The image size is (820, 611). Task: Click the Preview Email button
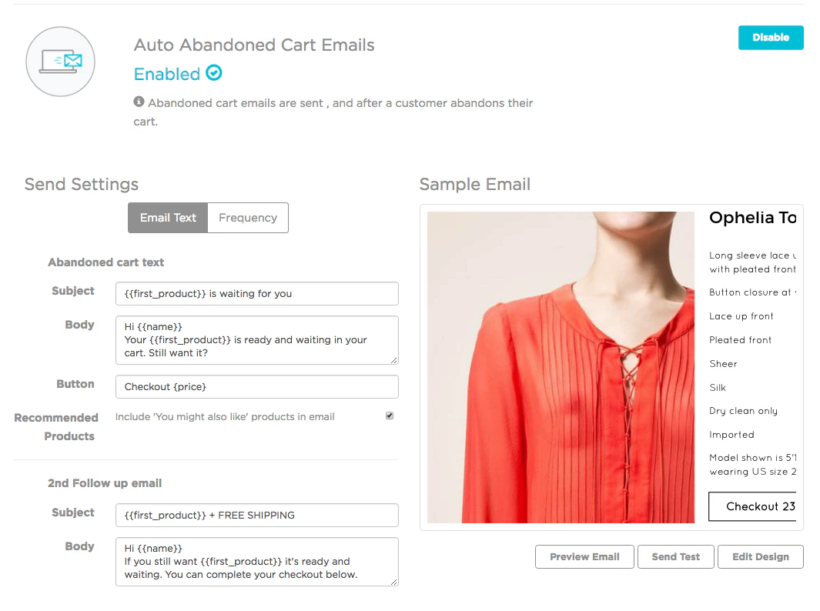click(584, 556)
